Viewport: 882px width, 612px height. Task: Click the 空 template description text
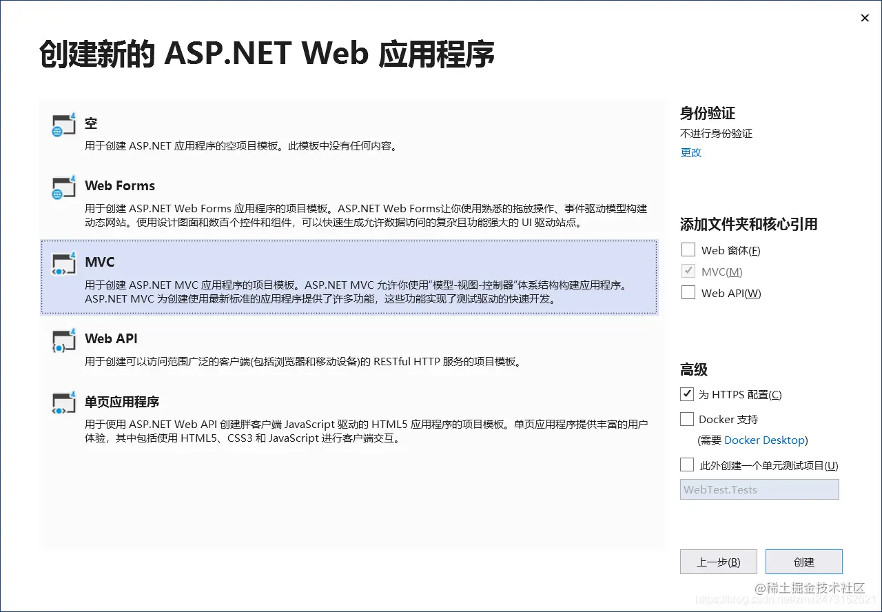coord(241,146)
